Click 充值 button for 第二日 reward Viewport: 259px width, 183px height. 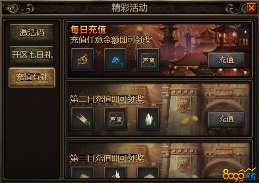(x=226, y=119)
